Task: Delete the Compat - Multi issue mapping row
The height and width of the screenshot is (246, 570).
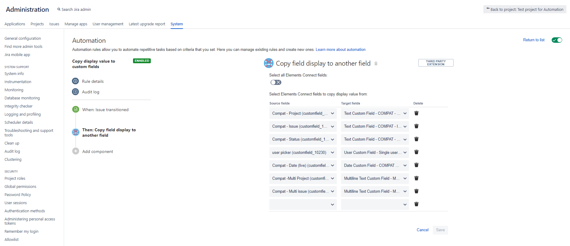Action: [416, 191]
